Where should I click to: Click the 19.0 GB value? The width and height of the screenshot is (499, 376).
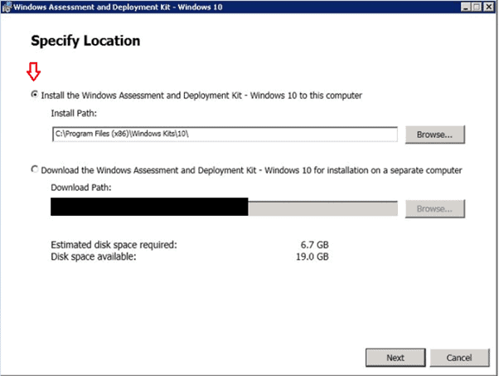coord(312,256)
